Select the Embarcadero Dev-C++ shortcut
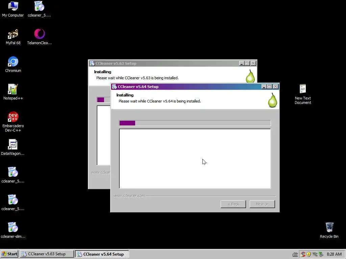The image size is (346, 259). click(x=13, y=117)
